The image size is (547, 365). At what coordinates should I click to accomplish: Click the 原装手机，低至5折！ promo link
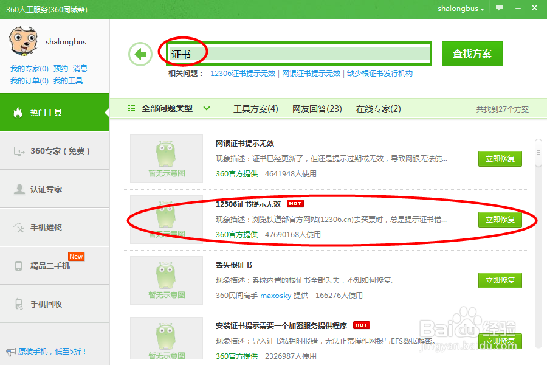click(x=52, y=352)
